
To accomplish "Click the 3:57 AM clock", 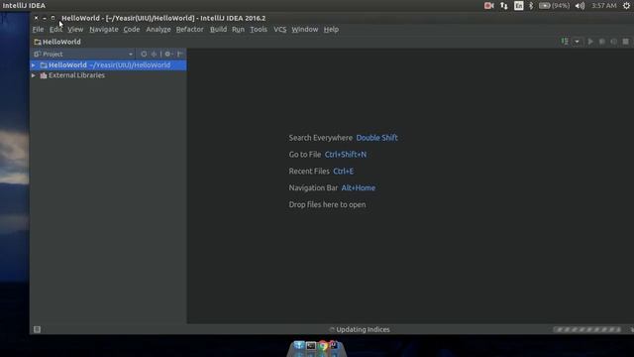I will pyautogui.click(x=604, y=6).
